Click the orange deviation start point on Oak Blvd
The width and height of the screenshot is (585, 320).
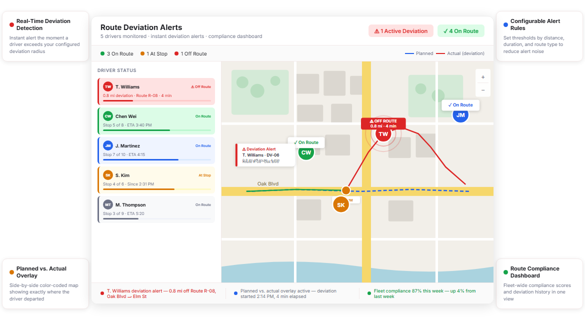(346, 190)
